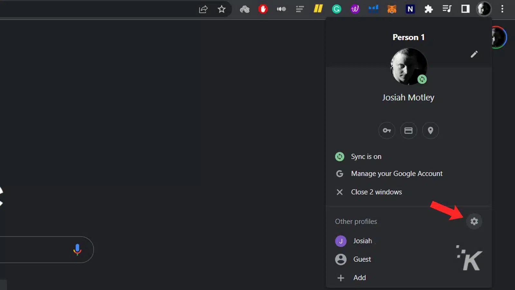Click the gear icon to manage profiles

click(474, 221)
